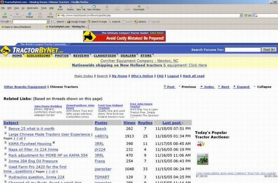Switch to the Reply to News/Feedback tab
Screen dimensions: 278x183
coord(16,27)
